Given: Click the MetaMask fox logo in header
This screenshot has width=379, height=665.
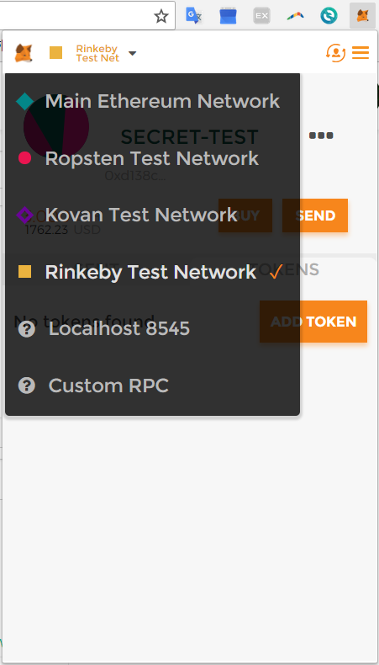Looking at the screenshot, I should coord(24,53).
